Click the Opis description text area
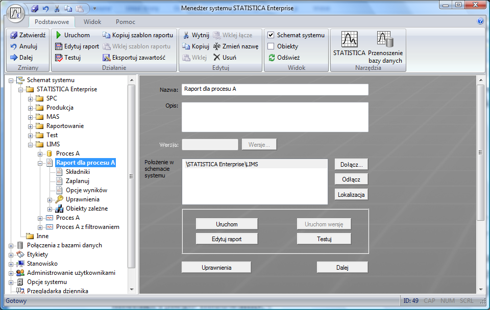 [275, 117]
